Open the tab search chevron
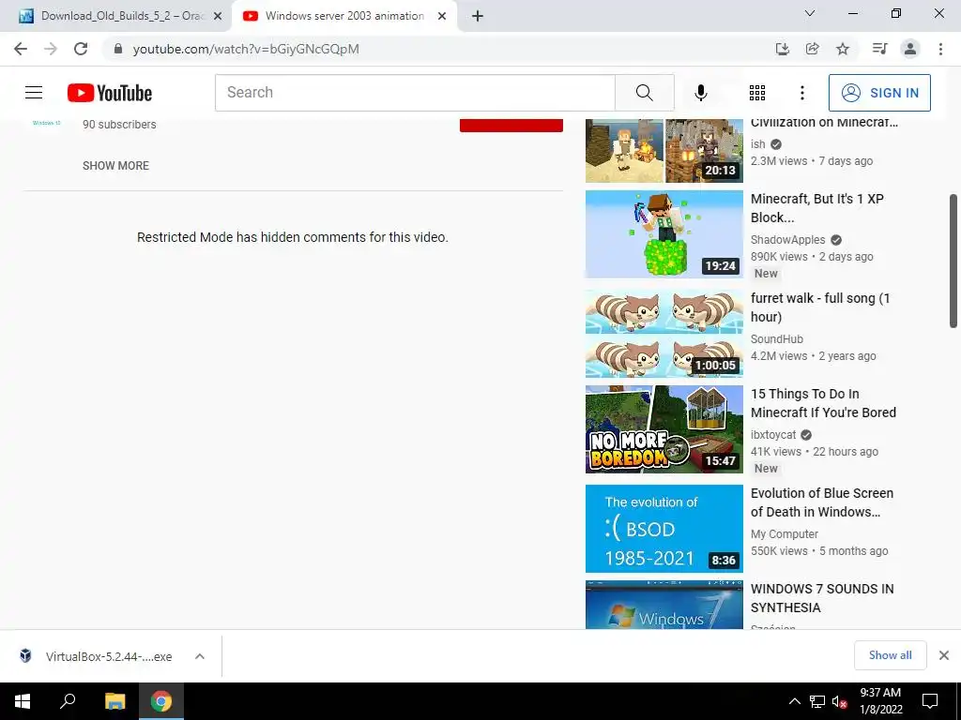 click(810, 13)
